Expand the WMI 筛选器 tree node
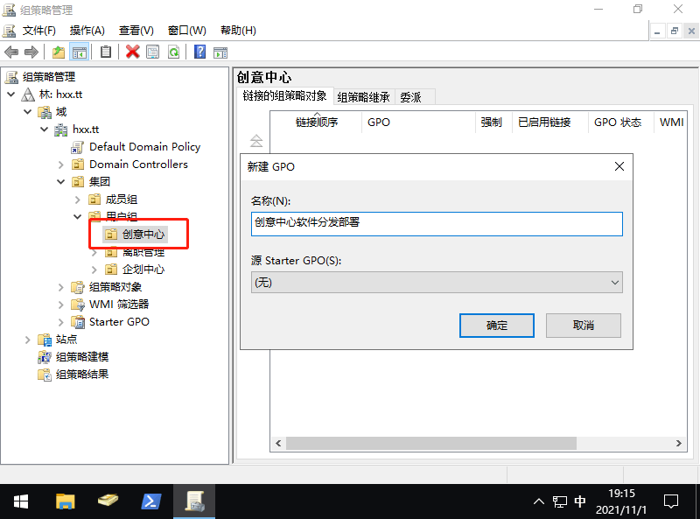 pos(60,305)
